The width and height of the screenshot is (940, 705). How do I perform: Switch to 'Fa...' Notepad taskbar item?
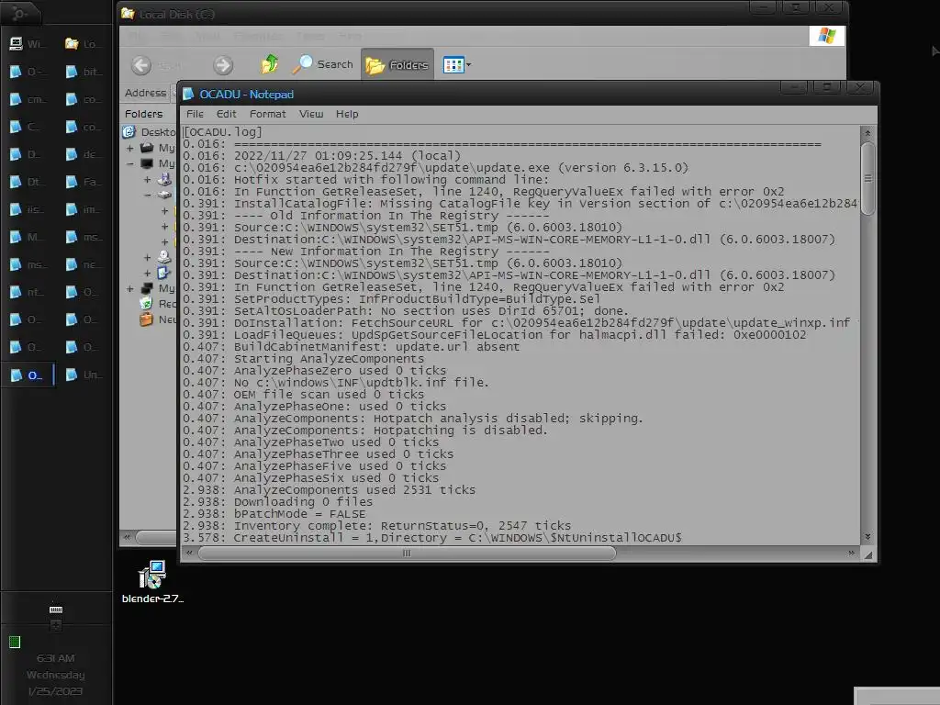84,182
